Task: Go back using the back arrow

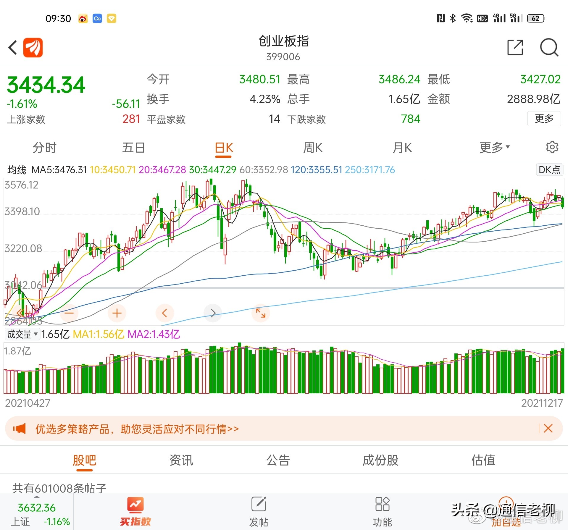Action: 12,47
